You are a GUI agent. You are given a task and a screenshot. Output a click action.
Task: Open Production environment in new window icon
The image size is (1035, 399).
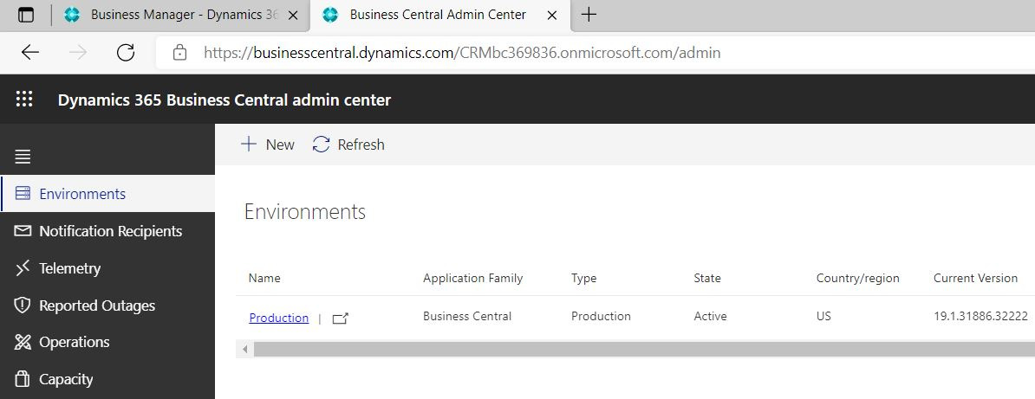[340, 319]
